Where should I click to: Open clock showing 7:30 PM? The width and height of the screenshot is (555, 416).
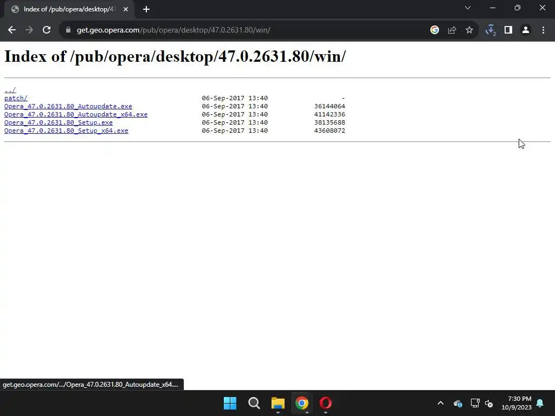pos(517,403)
